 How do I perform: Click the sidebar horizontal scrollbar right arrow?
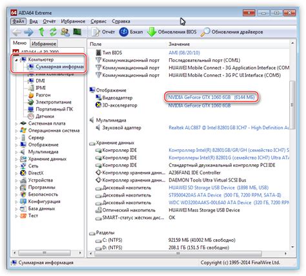pos(80,253)
